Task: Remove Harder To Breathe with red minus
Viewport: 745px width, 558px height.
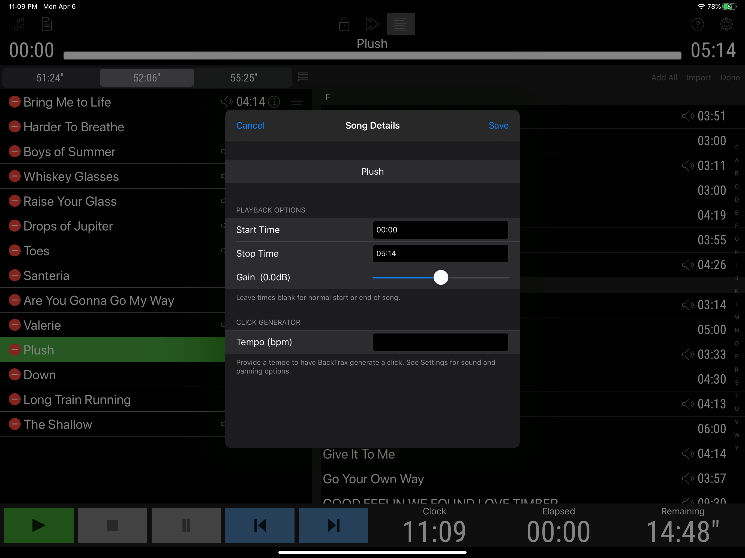Action: (x=14, y=126)
